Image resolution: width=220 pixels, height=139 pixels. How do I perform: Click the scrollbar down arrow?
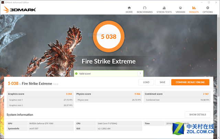pos(219,138)
